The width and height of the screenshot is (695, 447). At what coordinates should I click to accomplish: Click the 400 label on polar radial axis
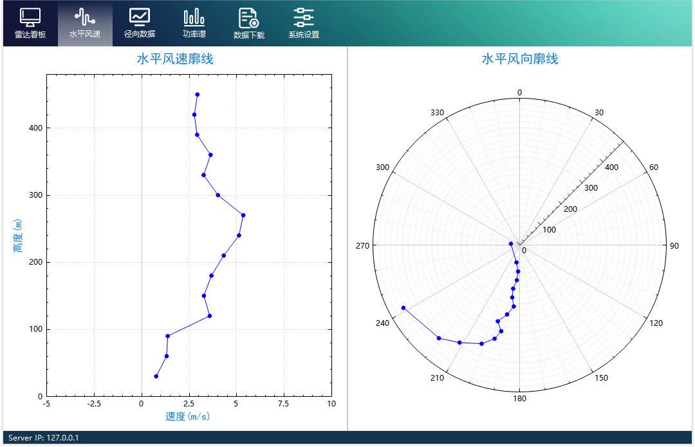(612, 167)
